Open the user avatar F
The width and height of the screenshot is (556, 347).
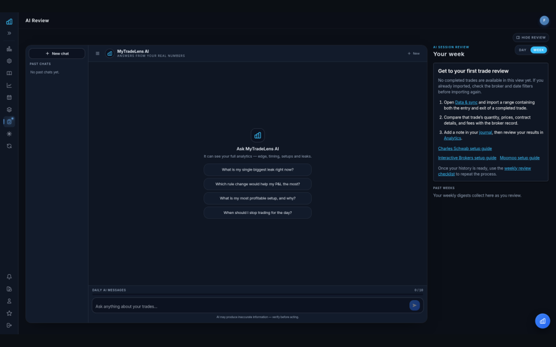(544, 20)
